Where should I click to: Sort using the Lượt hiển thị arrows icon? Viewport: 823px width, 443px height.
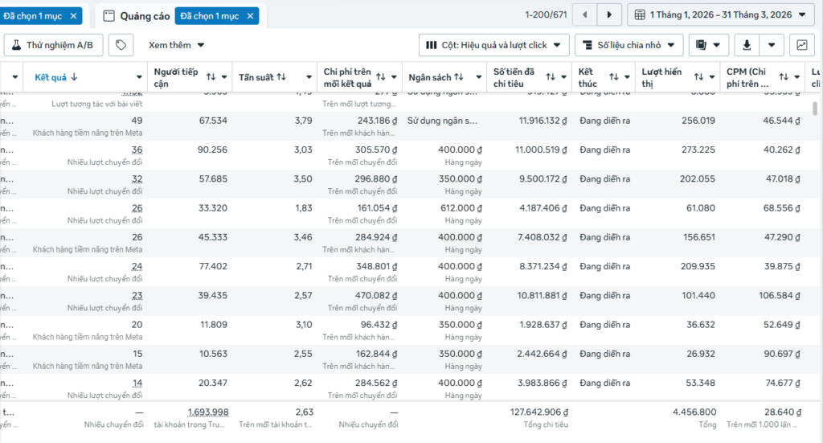(698, 77)
